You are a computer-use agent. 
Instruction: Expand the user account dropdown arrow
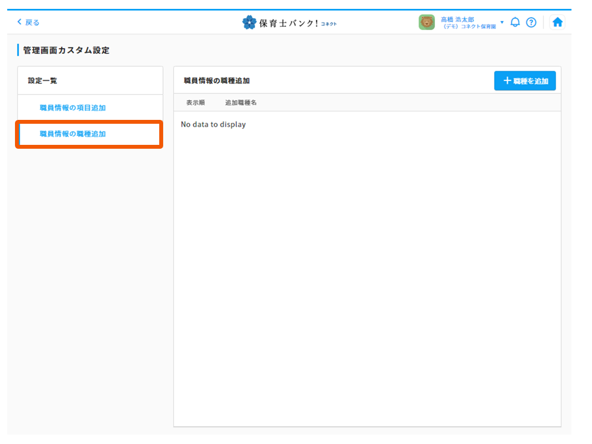coord(502,22)
